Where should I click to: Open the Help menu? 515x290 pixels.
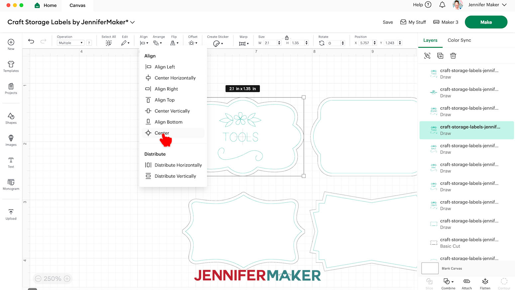[x=422, y=5]
